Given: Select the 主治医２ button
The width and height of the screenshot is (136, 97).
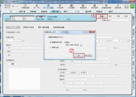Looking at the screenshot, I should coord(73,72).
